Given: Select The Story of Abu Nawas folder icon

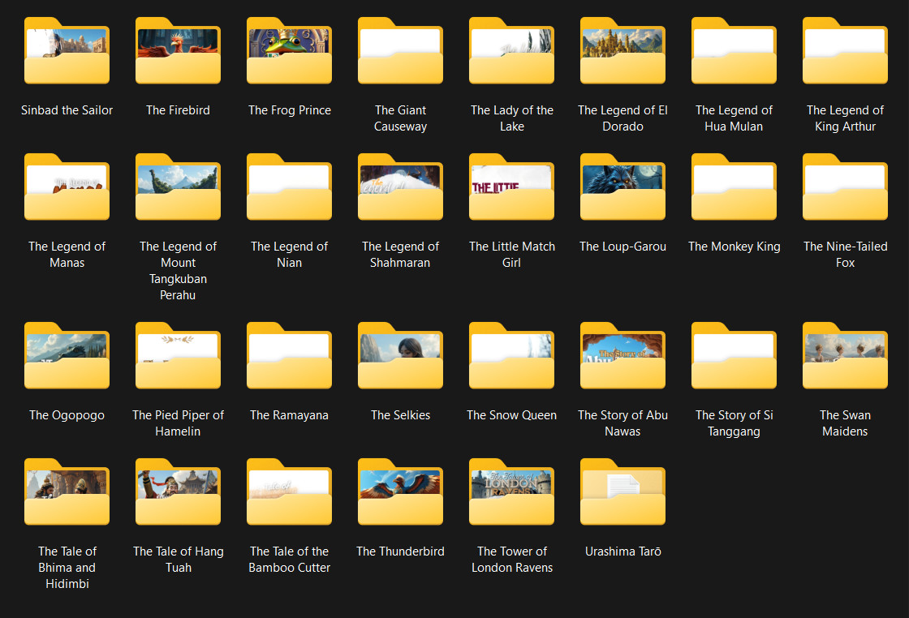Looking at the screenshot, I should 623,355.
